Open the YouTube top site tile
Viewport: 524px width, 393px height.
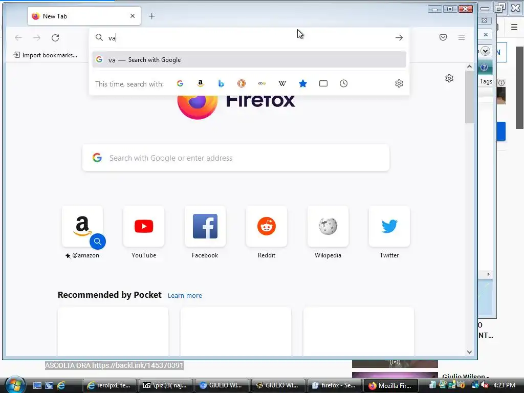(x=144, y=226)
